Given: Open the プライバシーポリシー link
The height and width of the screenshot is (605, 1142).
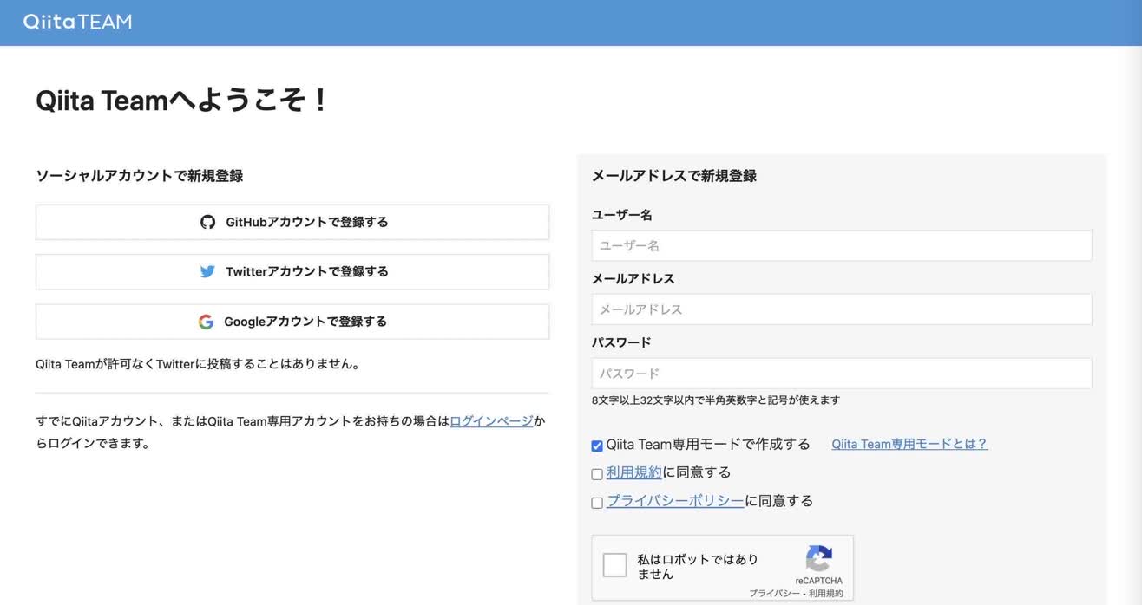Looking at the screenshot, I should pos(675,501).
